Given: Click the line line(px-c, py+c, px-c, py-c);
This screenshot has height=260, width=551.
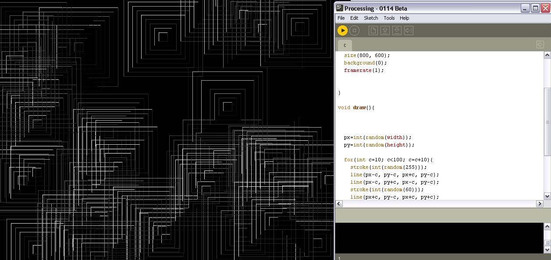Looking at the screenshot, I should tap(395, 182).
